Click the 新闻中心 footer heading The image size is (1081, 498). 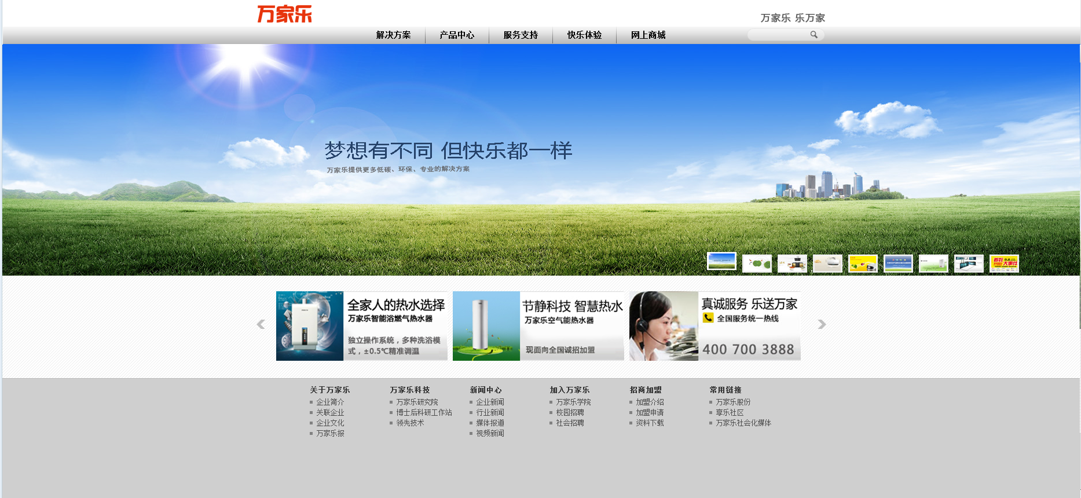(486, 390)
